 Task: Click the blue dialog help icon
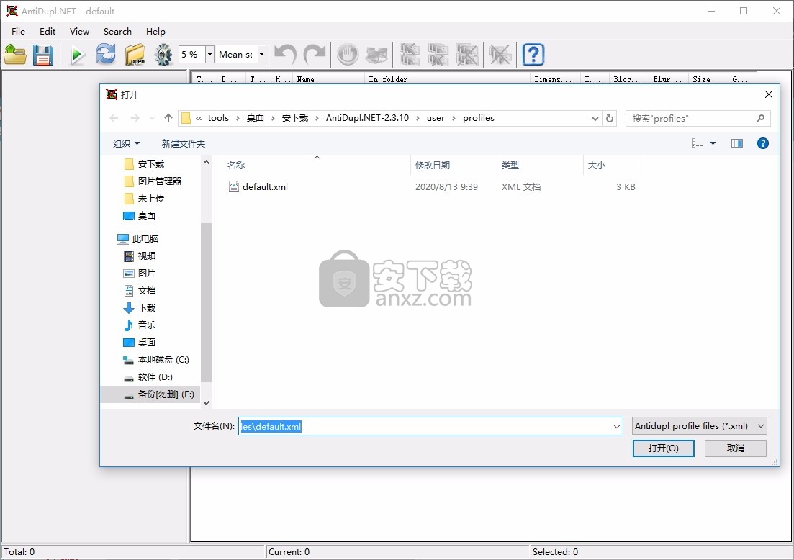[762, 143]
